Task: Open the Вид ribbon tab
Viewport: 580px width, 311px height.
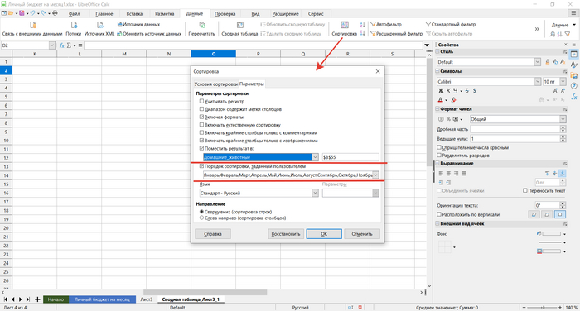Action: pos(255,14)
